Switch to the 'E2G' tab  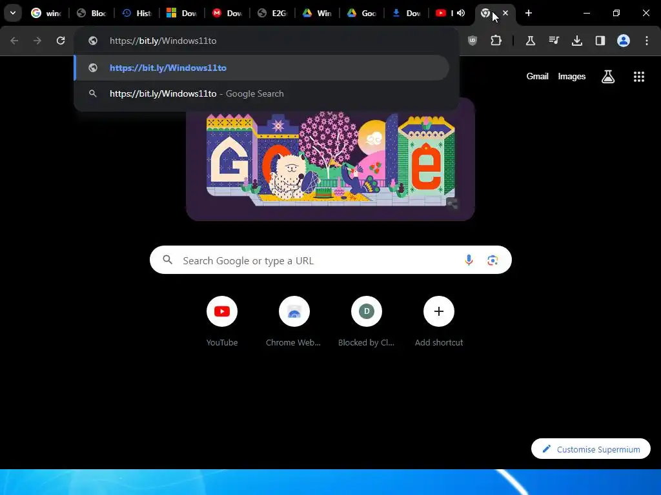click(272, 13)
